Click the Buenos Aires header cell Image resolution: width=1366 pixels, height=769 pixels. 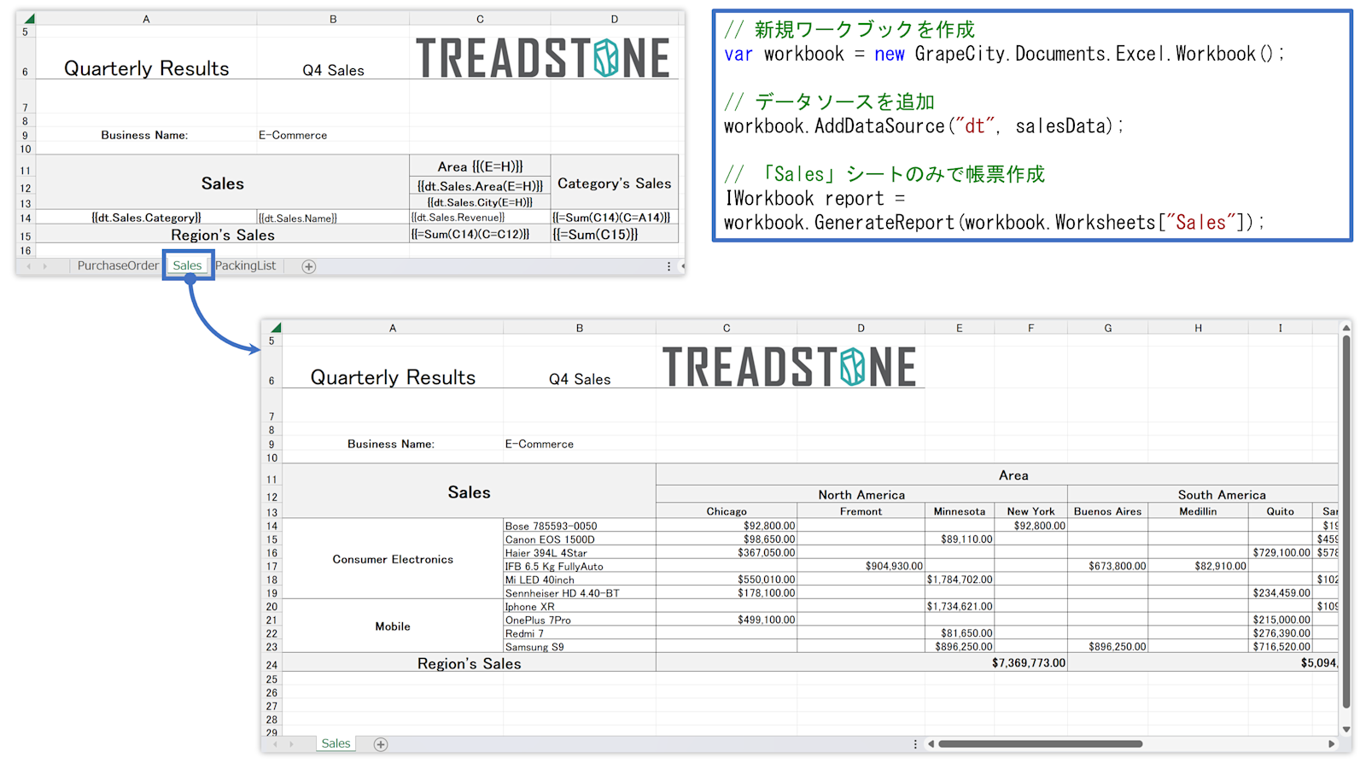click(1107, 511)
